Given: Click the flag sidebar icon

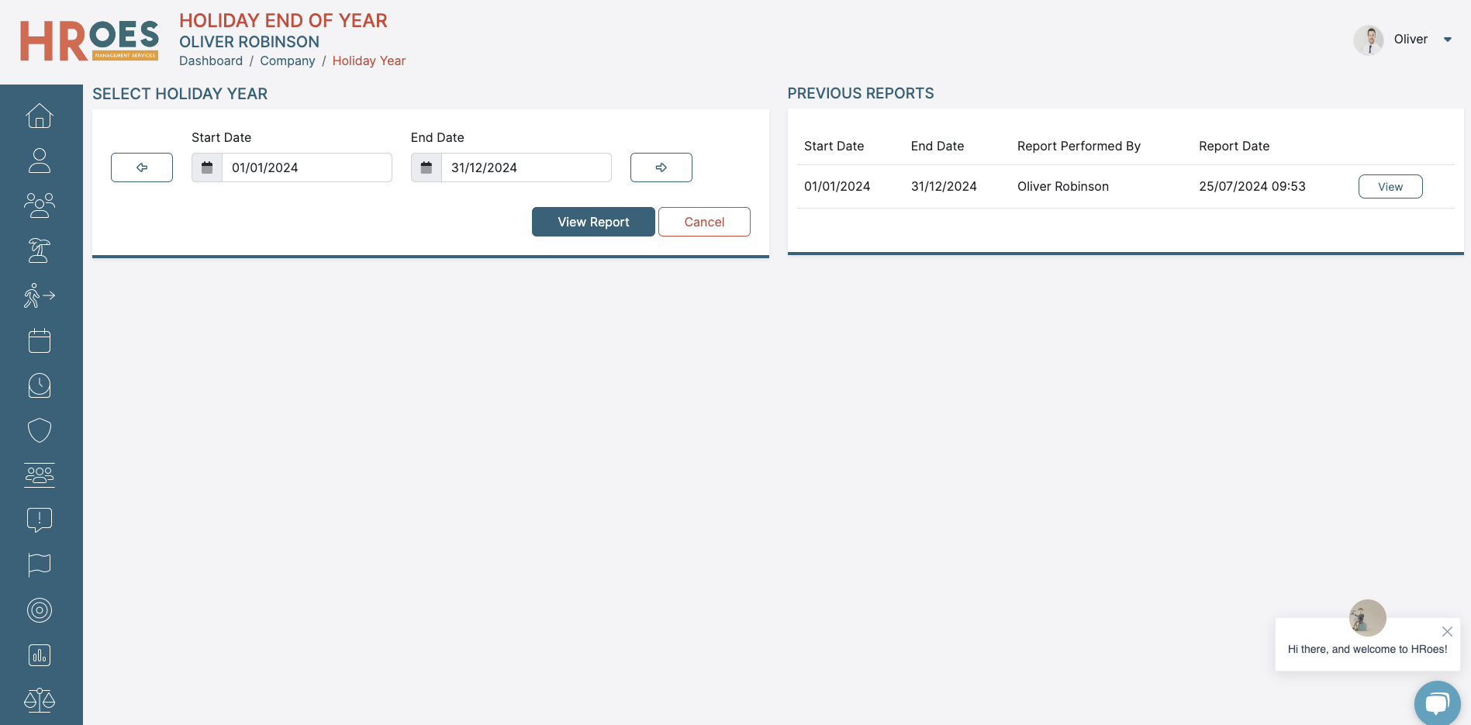Looking at the screenshot, I should pyautogui.click(x=40, y=565).
